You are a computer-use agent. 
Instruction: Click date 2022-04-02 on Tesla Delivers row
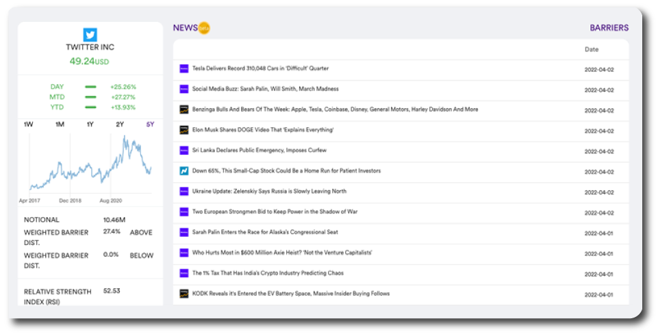tap(599, 70)
